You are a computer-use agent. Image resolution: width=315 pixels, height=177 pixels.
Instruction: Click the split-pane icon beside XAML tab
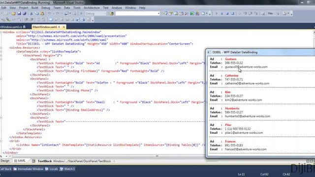coord(33,161)
